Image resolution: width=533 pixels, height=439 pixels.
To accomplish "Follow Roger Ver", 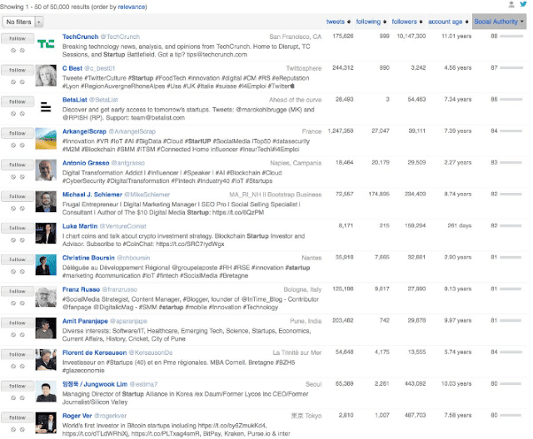I will point(17,417).
